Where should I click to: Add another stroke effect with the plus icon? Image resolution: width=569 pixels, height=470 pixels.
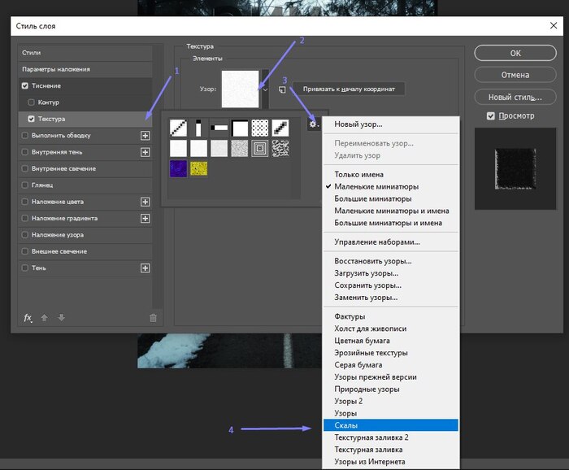146,135
